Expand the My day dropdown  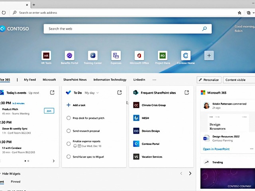pyautogui.click(x=92, y=93)
